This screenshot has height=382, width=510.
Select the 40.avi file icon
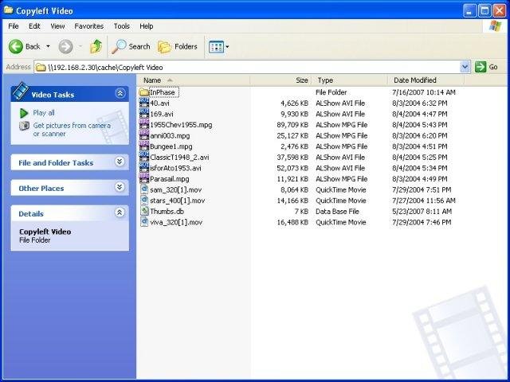click(143, 103)
